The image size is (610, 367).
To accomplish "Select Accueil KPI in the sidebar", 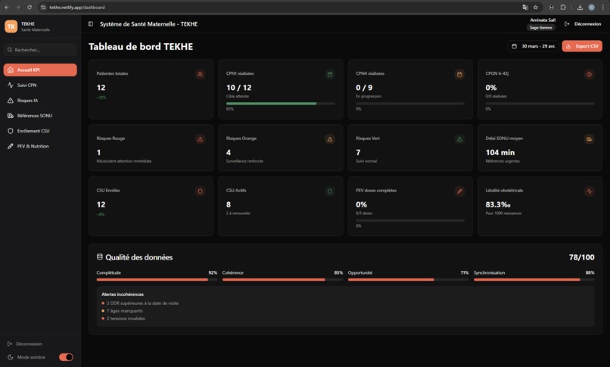I will click(40, 70).
